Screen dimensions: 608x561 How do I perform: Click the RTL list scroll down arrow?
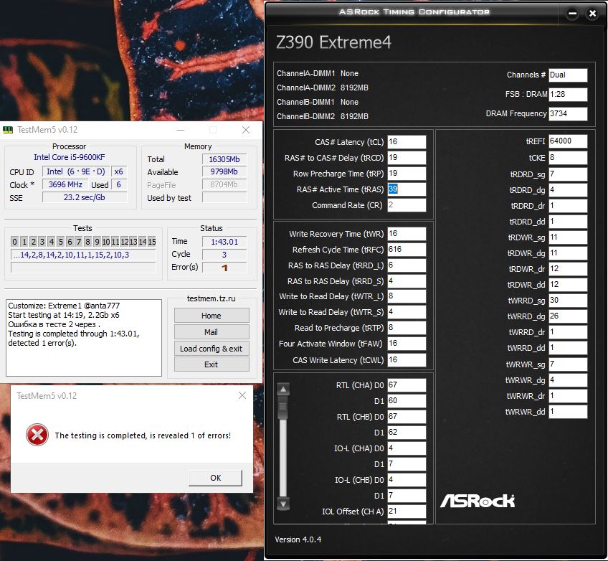click(283, 504)
